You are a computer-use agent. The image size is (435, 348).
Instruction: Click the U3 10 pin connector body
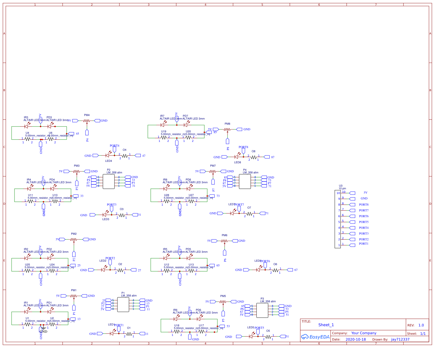coord(338,219)
